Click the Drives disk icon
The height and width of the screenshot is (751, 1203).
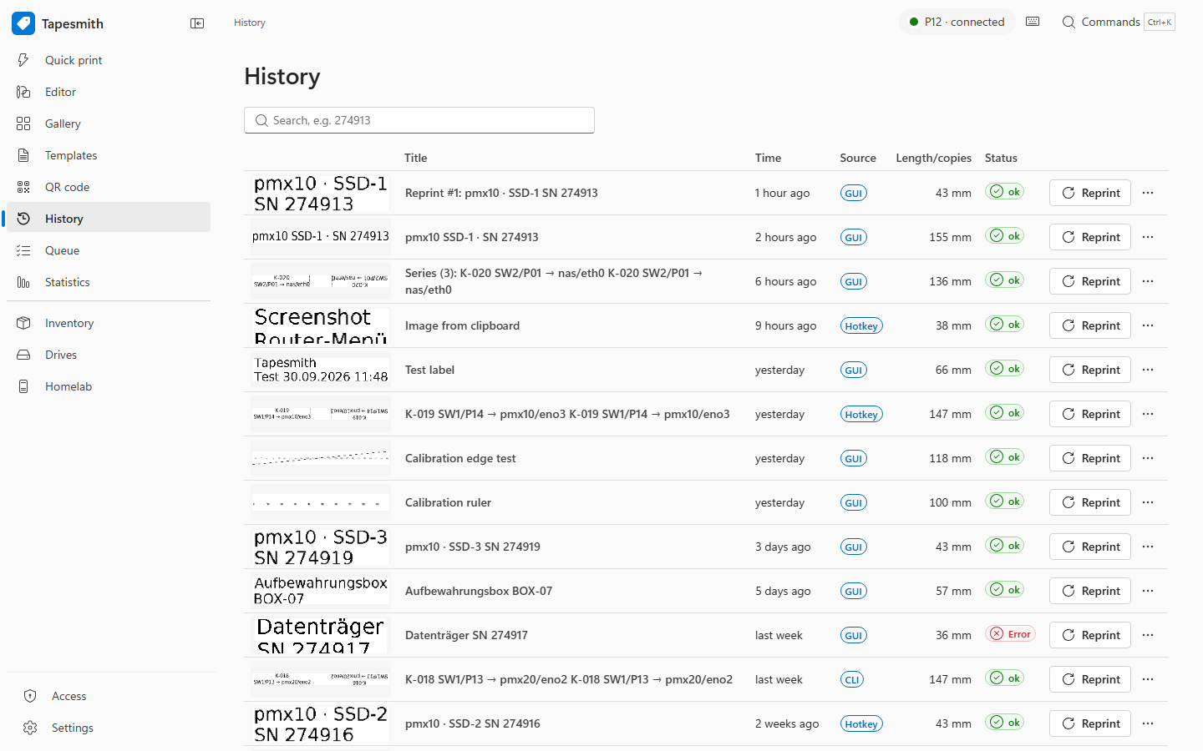[23, 355]
